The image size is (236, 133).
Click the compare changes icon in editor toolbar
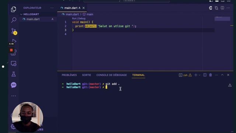point(216,8)
